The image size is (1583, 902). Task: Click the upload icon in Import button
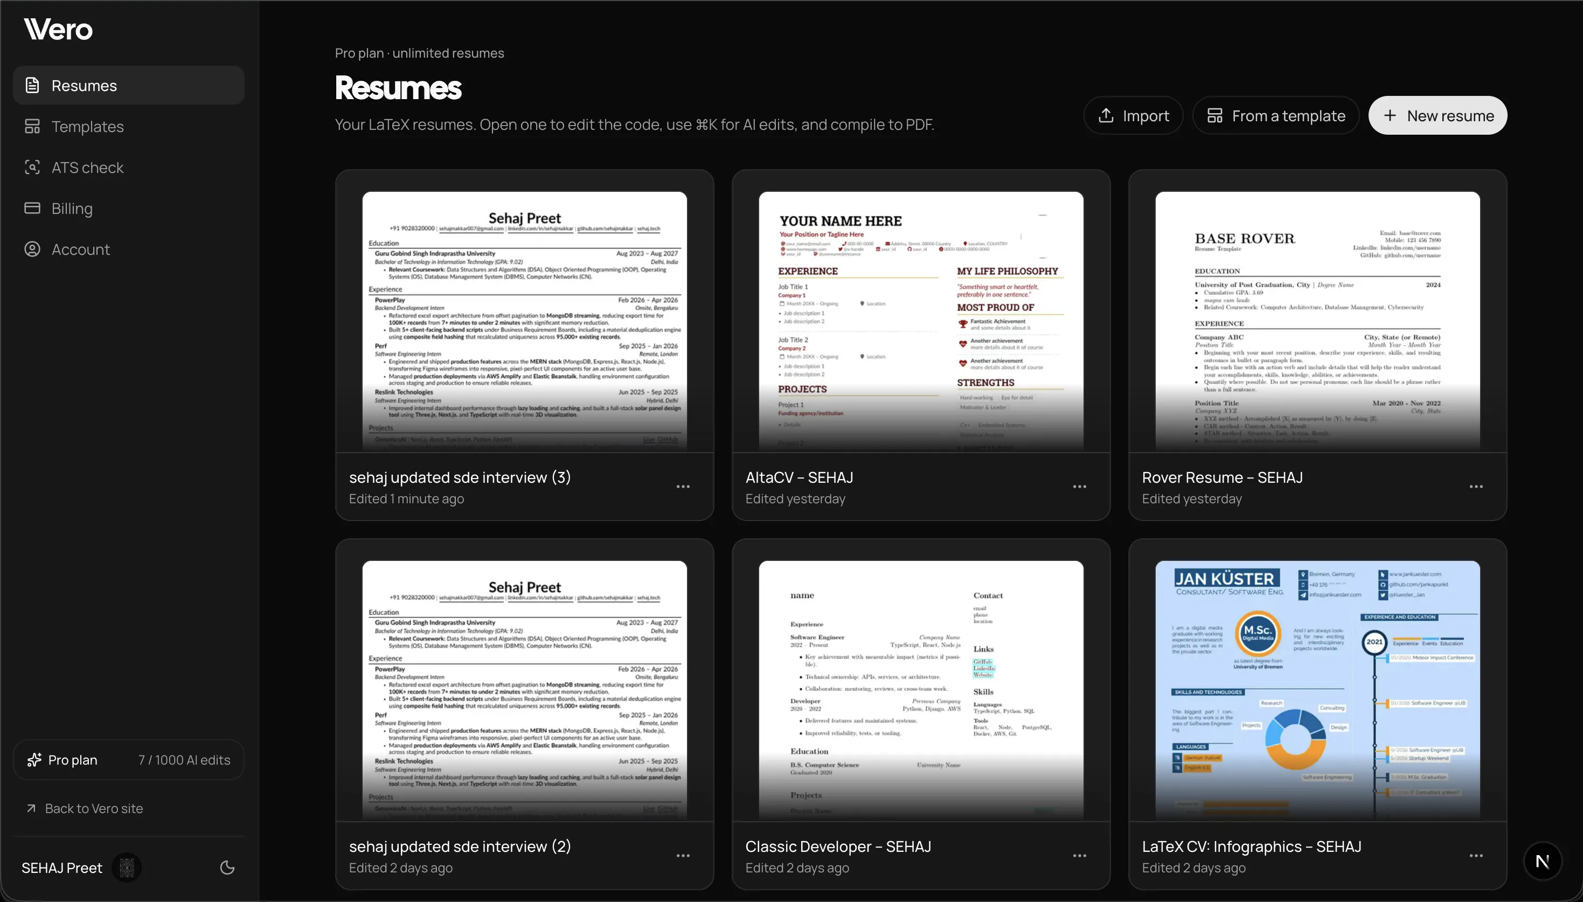1106,115
